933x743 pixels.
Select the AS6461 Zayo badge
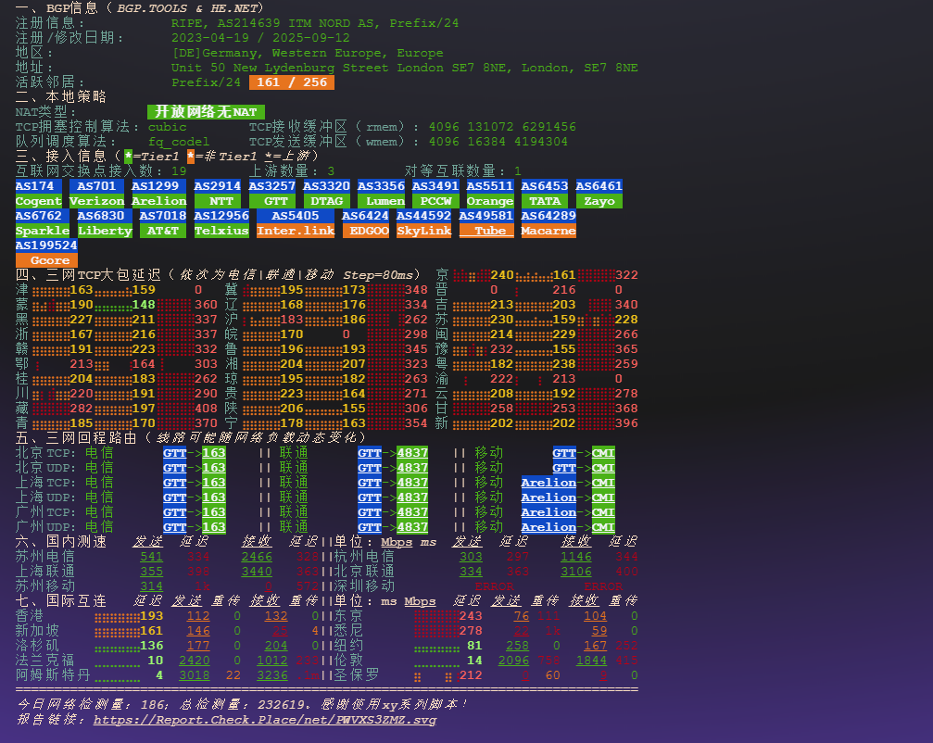(598, 193)
